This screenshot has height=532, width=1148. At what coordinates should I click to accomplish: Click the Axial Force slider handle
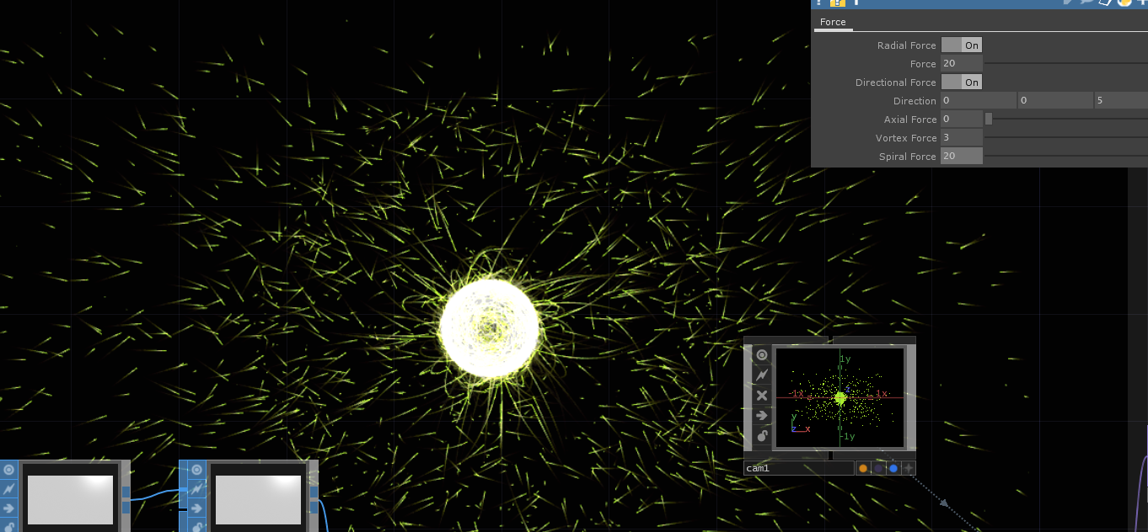989,119
